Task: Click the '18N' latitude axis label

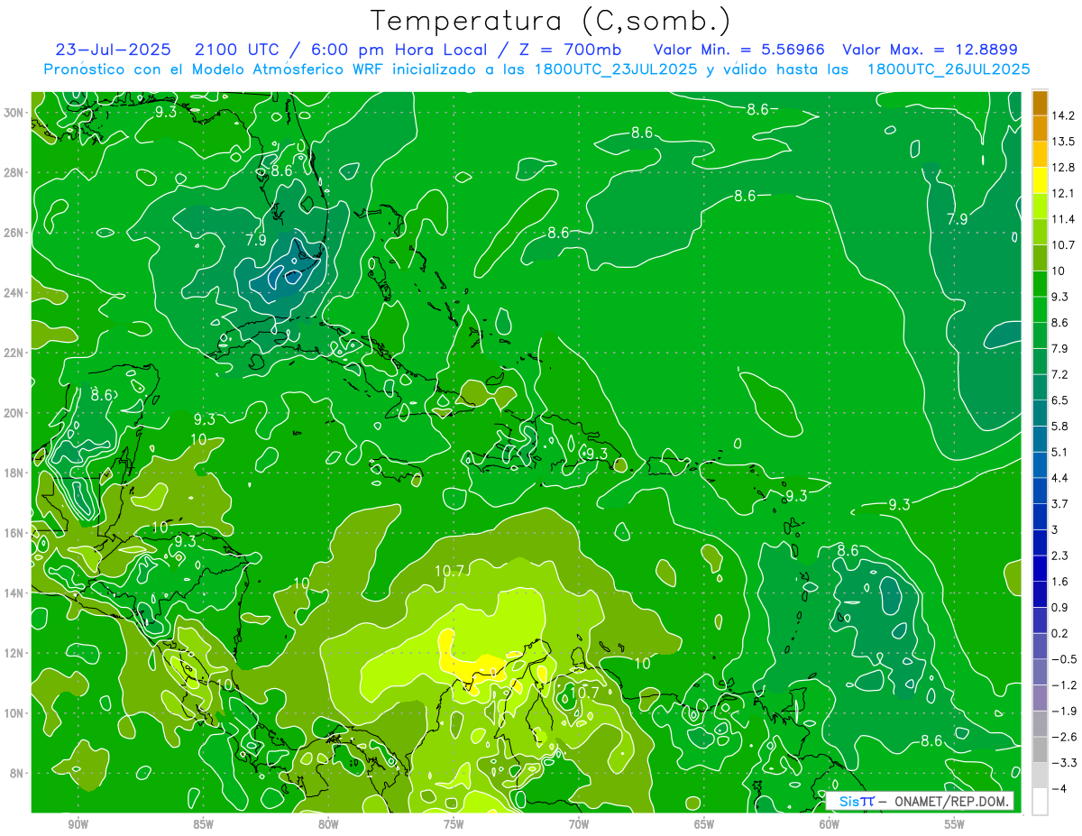Action: coord(14,473)
